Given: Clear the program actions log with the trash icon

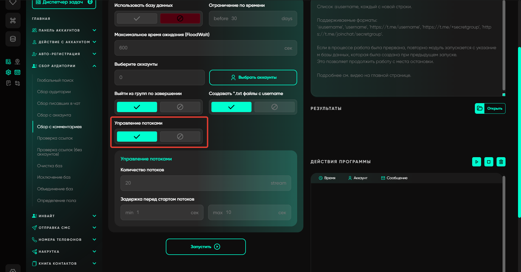Looking at the screenshot, I should (x=501, y=162).
